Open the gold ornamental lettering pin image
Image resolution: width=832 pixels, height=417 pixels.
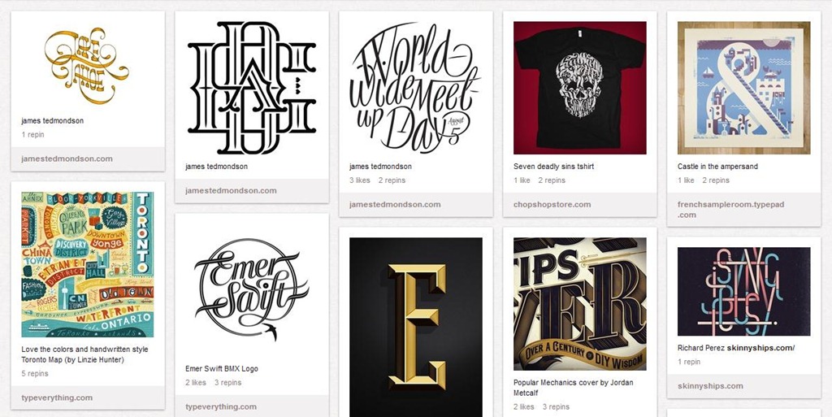(x=88, y=65)
